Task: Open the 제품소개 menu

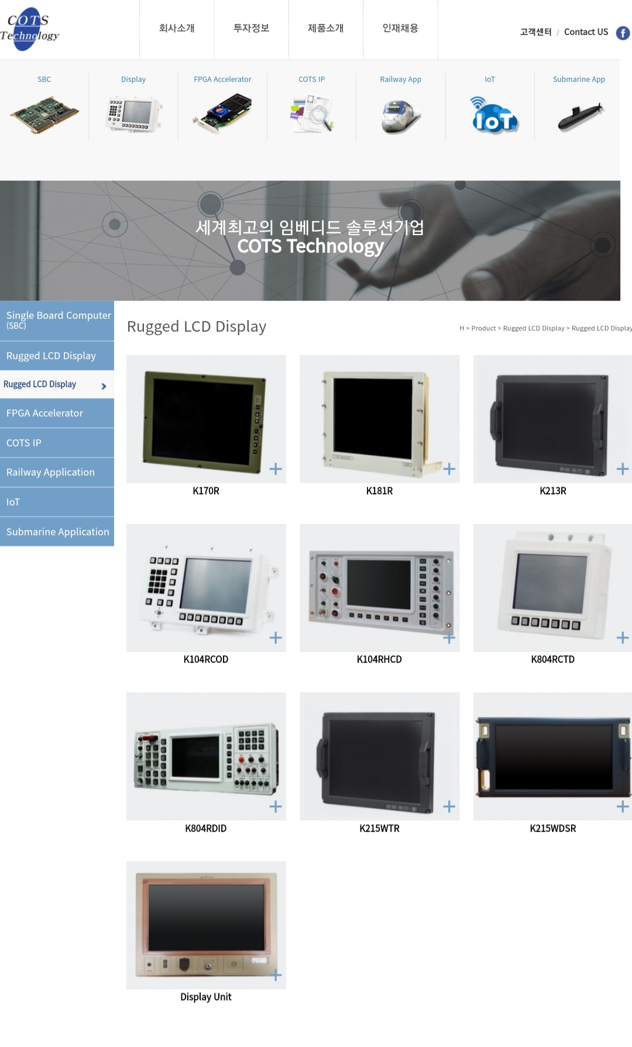Action: [326, 28]
